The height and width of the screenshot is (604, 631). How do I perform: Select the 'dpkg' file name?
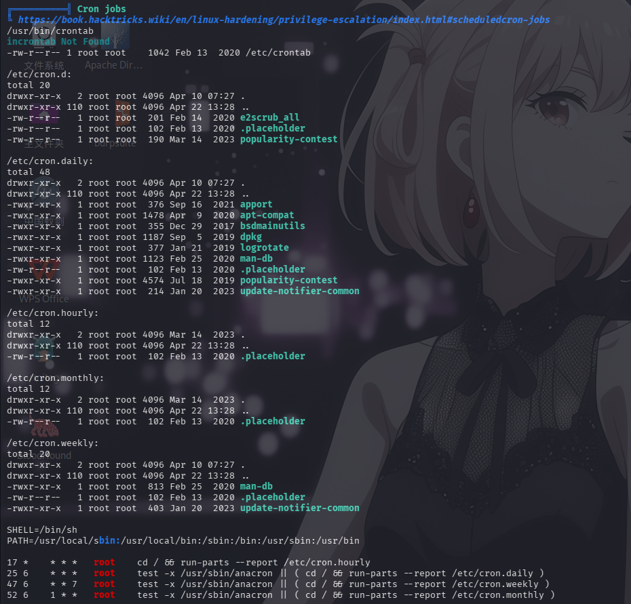click(x=251, y=237)
